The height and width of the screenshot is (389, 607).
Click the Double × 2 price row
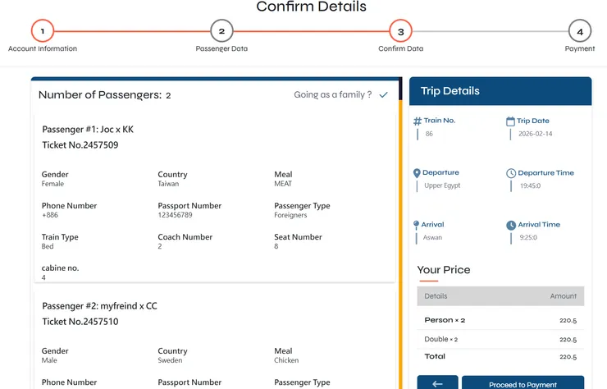click(x=500, y=339)
